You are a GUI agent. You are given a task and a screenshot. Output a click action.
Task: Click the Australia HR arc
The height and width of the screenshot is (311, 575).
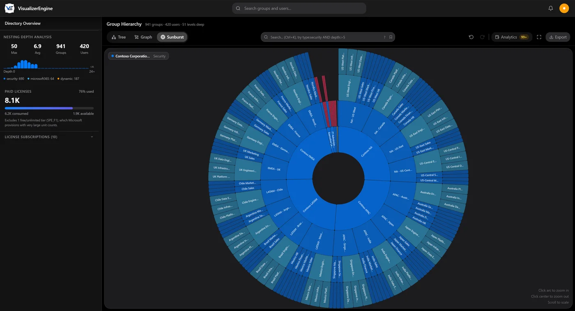pos(419,221)
